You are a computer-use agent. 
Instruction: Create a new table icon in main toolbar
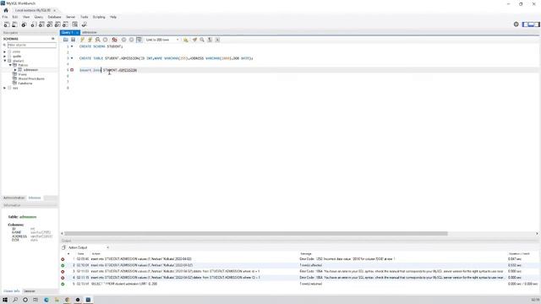[41, 24]
